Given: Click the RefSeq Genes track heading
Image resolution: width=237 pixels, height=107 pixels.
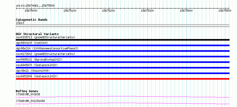Looking at the screenshot, I should [27, 91].
